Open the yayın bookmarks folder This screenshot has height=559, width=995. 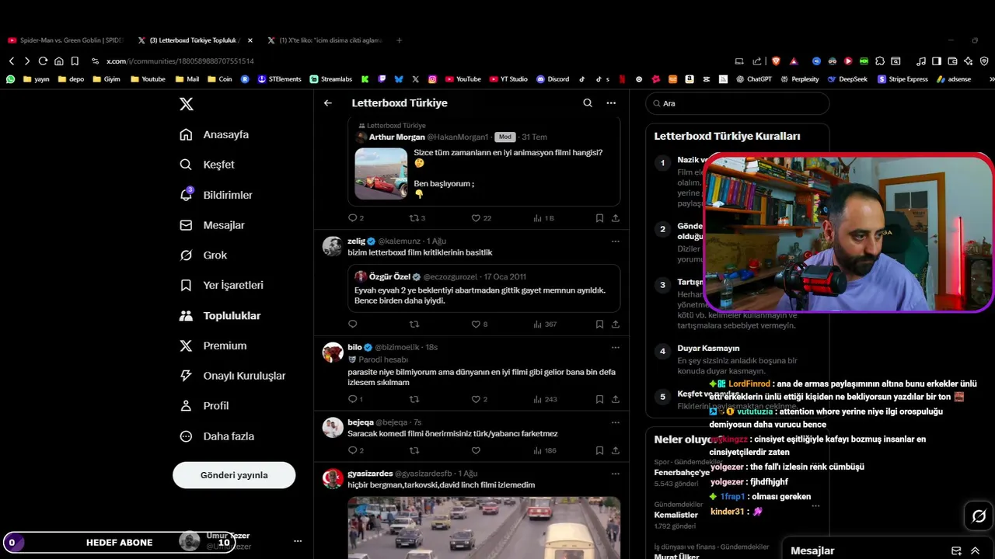pos(37,79)
